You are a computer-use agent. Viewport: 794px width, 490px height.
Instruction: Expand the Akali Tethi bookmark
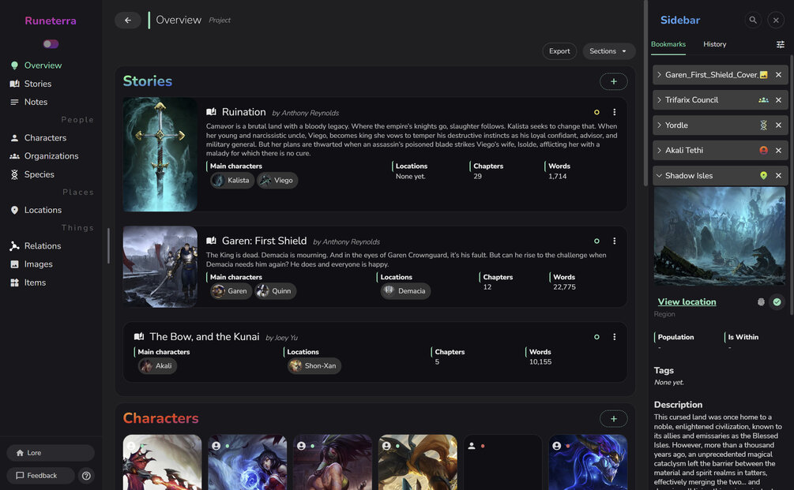(x=659, y=151)
